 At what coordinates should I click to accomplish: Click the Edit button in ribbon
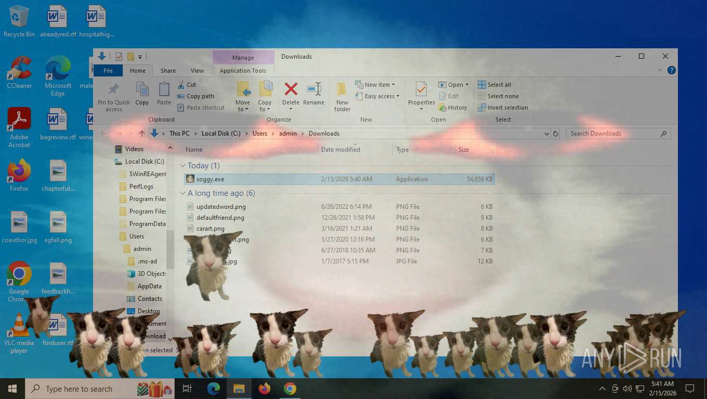tap(449, 96)
